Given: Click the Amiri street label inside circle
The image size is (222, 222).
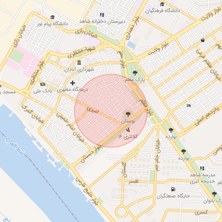Looking at the screenshot, I should point(93,110).
